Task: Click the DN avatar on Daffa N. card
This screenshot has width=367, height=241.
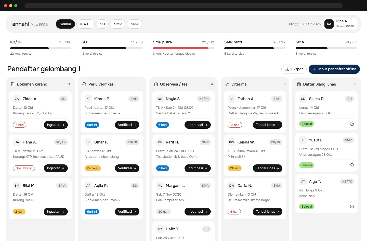Action: coord(231,186)
